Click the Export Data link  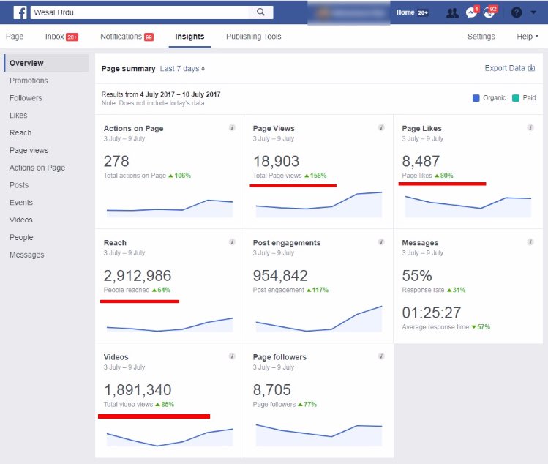(x=510, y=68)
